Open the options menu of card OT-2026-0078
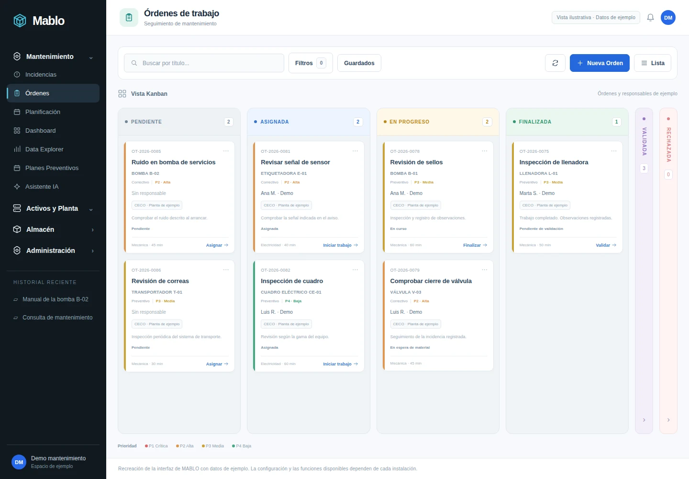This screenshot has width=689, height=479. pyautogui.click(x=484, y=151)
